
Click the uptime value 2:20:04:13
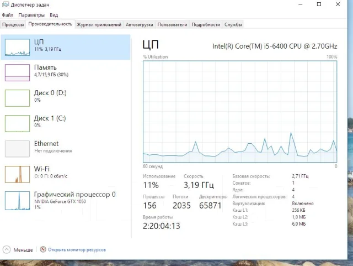point(162,226)
